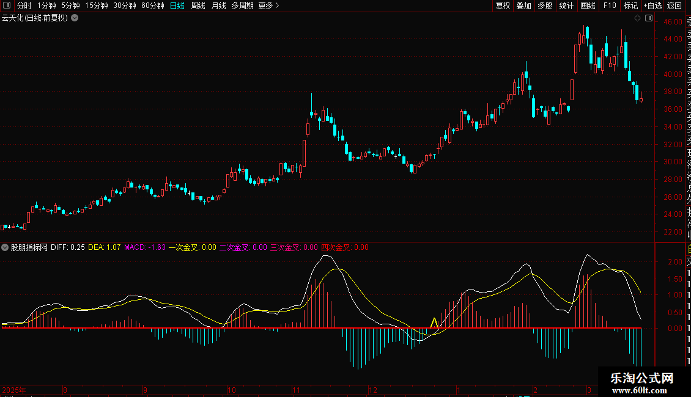This screenshot has height=397, width=691.
Task: Open the 统计 statistics tool
Action: tap(566, 5)
